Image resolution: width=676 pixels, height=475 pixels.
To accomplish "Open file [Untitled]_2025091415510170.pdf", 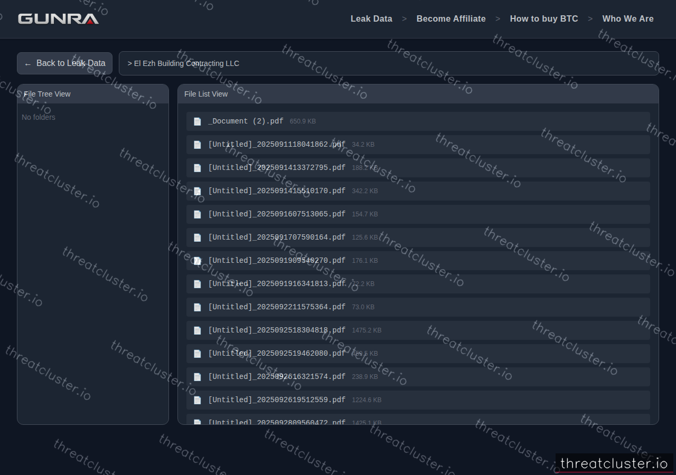I will (x=418, y=191).
